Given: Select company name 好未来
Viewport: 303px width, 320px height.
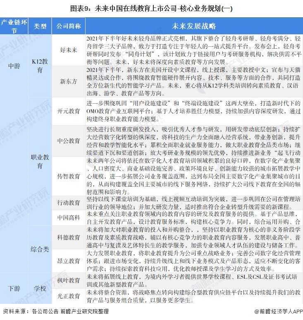Looking at the screenshot, I should click(69, 50).
